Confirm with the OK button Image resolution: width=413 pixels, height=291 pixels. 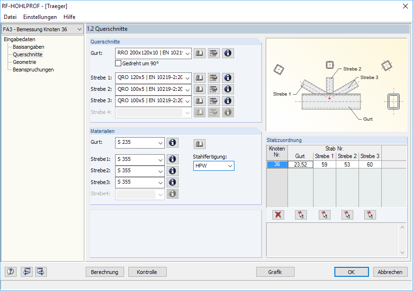[351, 272]
